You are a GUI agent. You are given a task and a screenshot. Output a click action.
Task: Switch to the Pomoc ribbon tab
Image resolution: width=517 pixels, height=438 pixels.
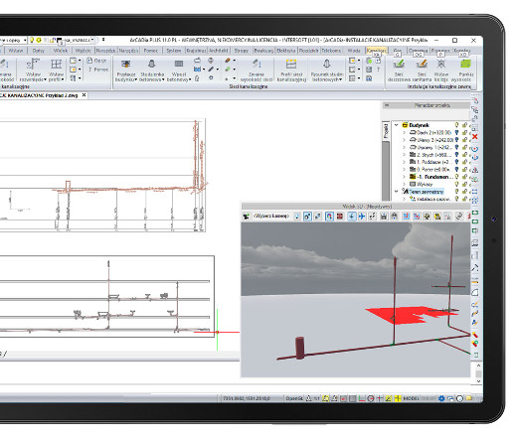point(151,51)
